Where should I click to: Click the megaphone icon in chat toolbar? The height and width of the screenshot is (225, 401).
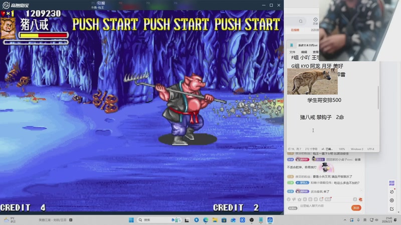click(x=294, y=199)
